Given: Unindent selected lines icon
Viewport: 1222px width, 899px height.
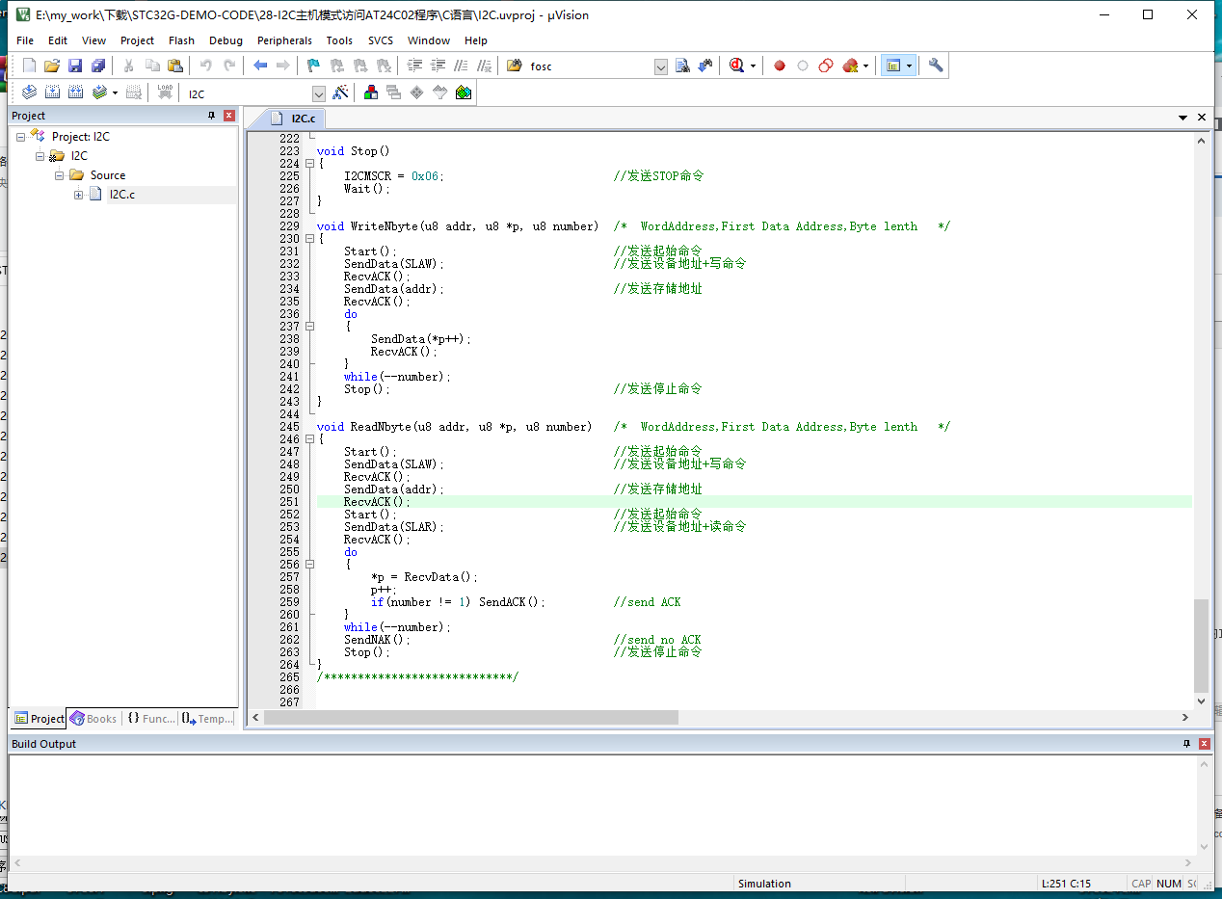Looking at the screenshot, I should point(438,66).
